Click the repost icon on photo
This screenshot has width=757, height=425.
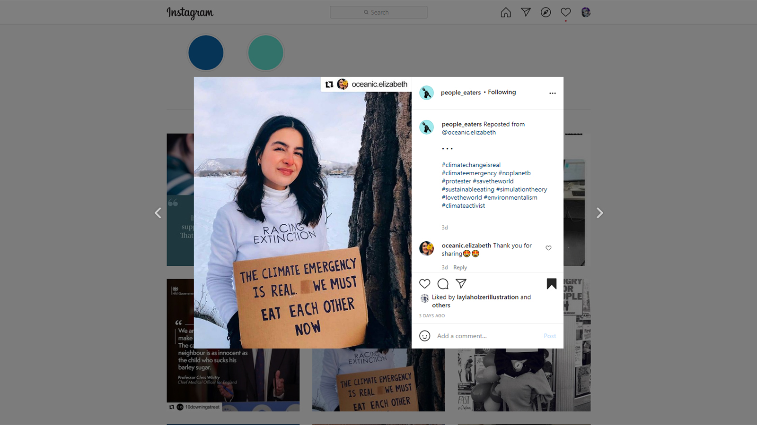[329, 85]
